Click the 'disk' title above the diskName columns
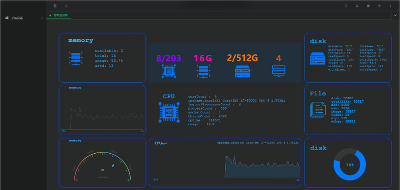This screenshot has height=190, width=400. [x=318, y=41]
